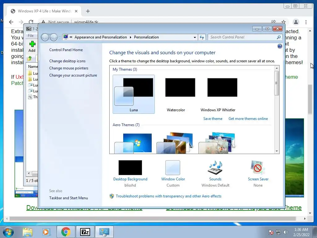Open Change mouse pointers link
Screen dimensions: 317x238
69,68
